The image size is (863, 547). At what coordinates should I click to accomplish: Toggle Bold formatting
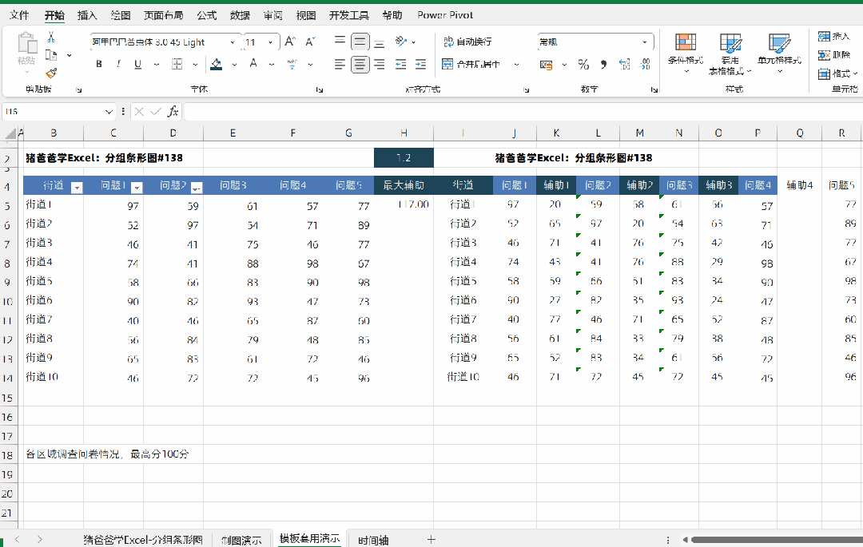point(99,65)
